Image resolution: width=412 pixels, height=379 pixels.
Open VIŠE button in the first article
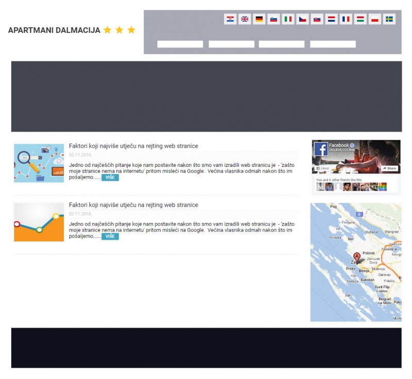pyautogui.click(x=110, y=178)
